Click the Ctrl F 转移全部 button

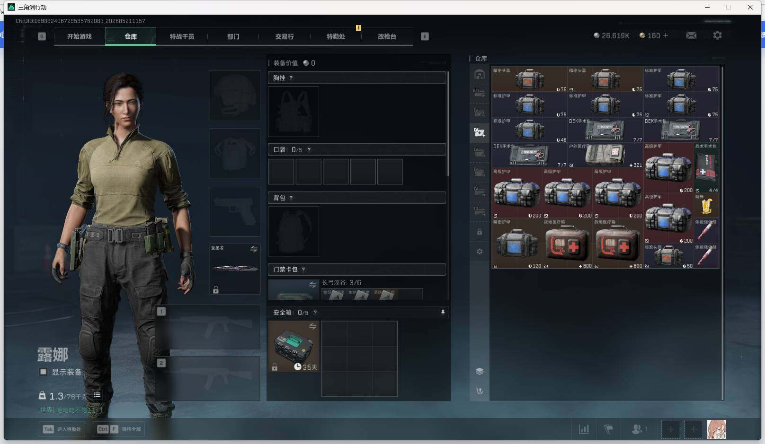119,429
